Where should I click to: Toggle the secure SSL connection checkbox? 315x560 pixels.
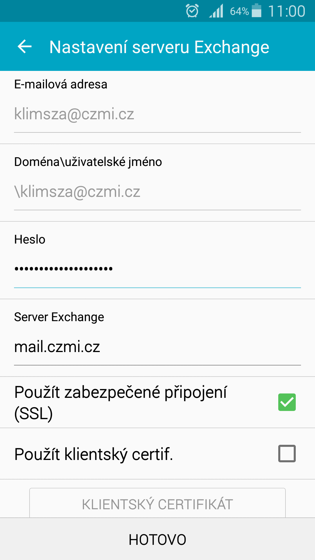tap(287, 402)
